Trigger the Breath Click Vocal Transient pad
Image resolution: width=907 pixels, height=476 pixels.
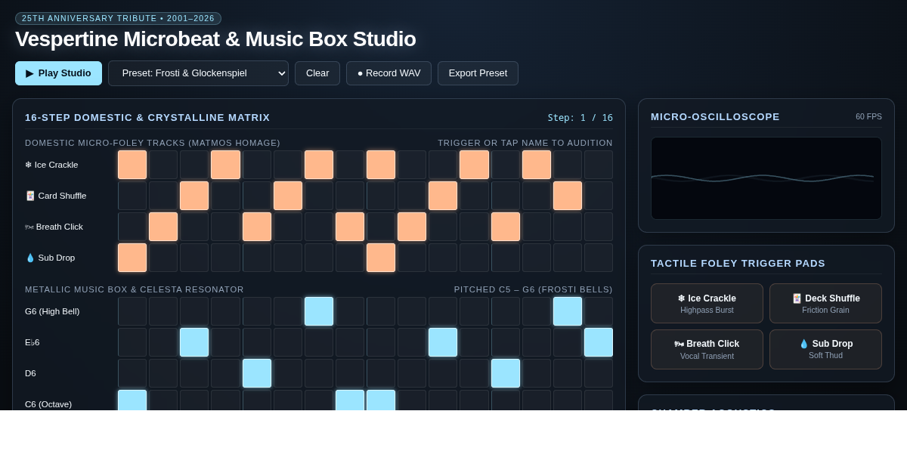coord(707,350)
